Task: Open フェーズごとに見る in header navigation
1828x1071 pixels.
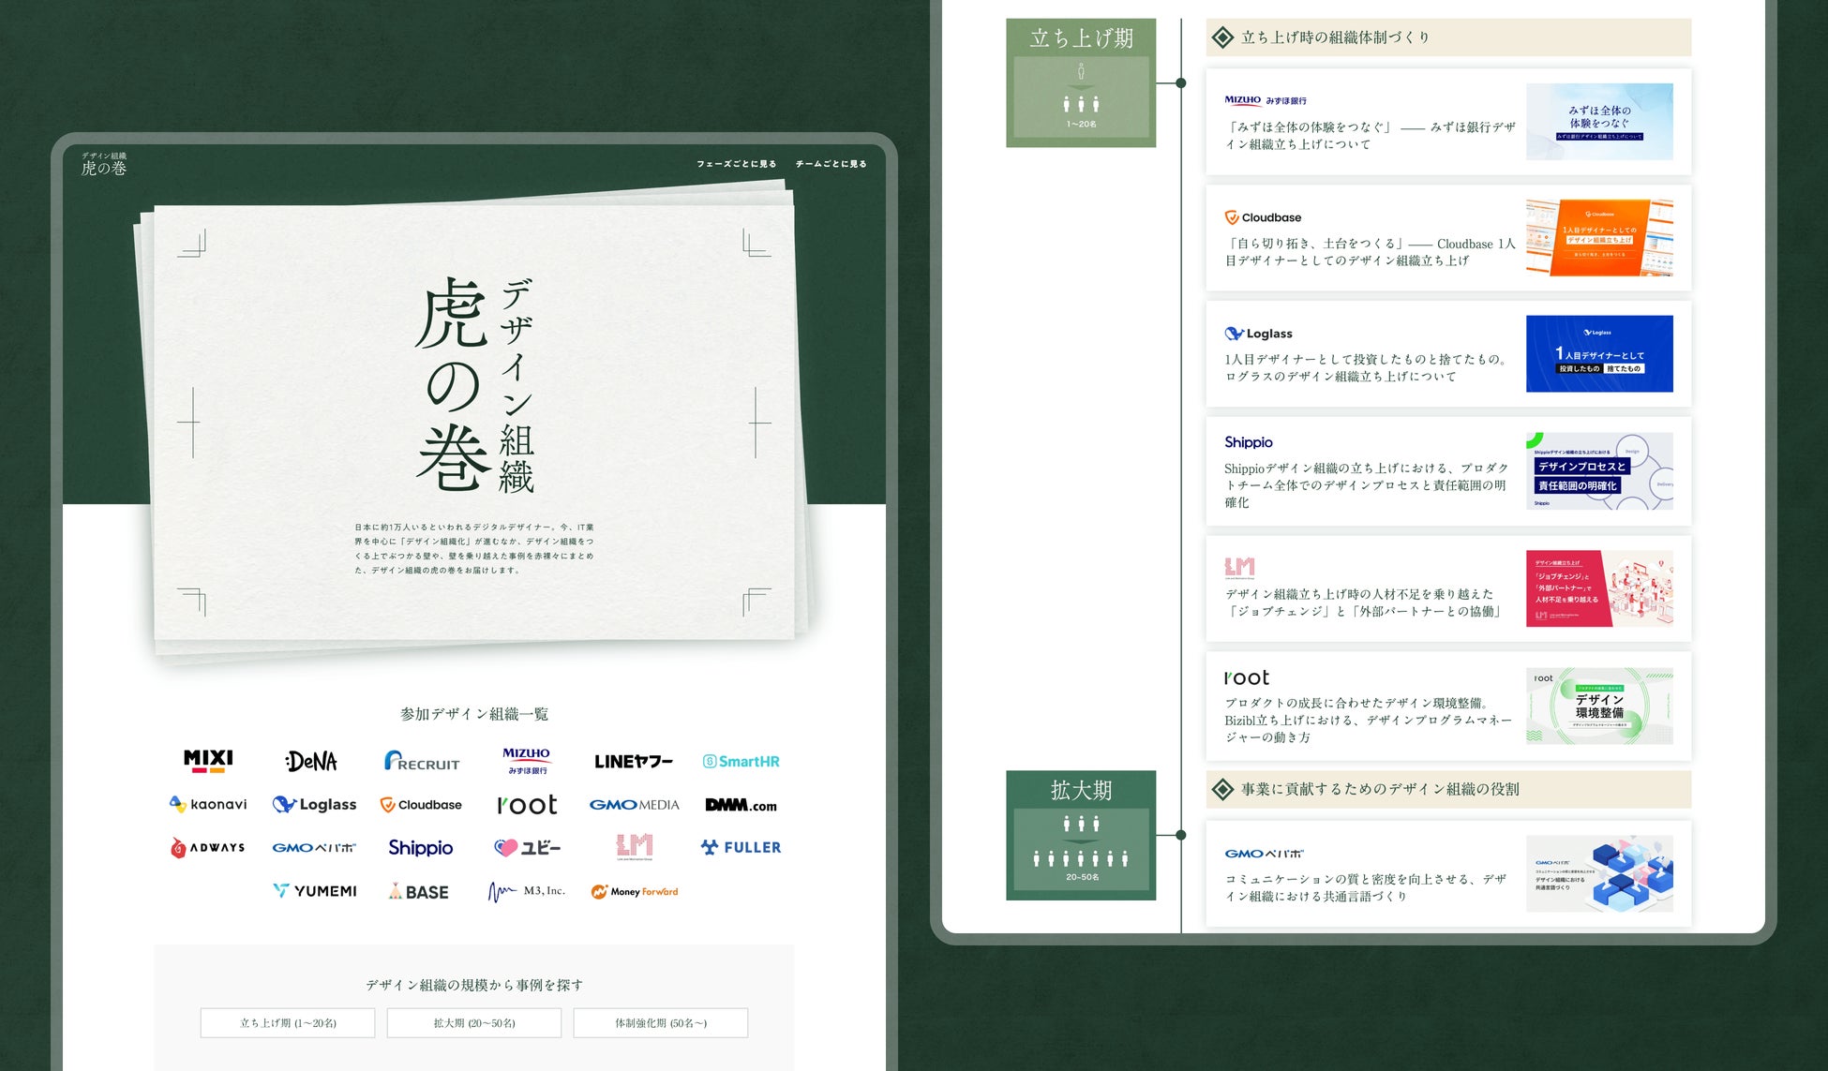Action: point(736,164)
